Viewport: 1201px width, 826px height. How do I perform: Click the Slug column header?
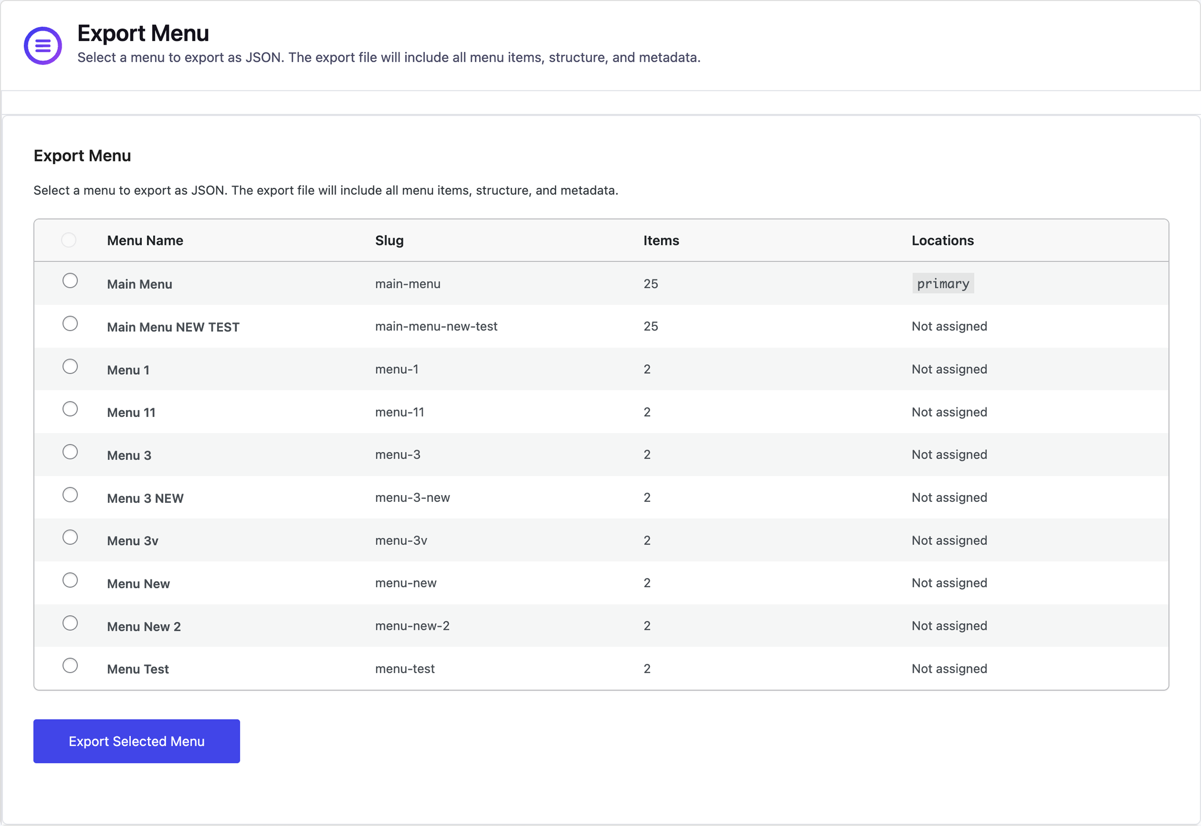(390, 240)
